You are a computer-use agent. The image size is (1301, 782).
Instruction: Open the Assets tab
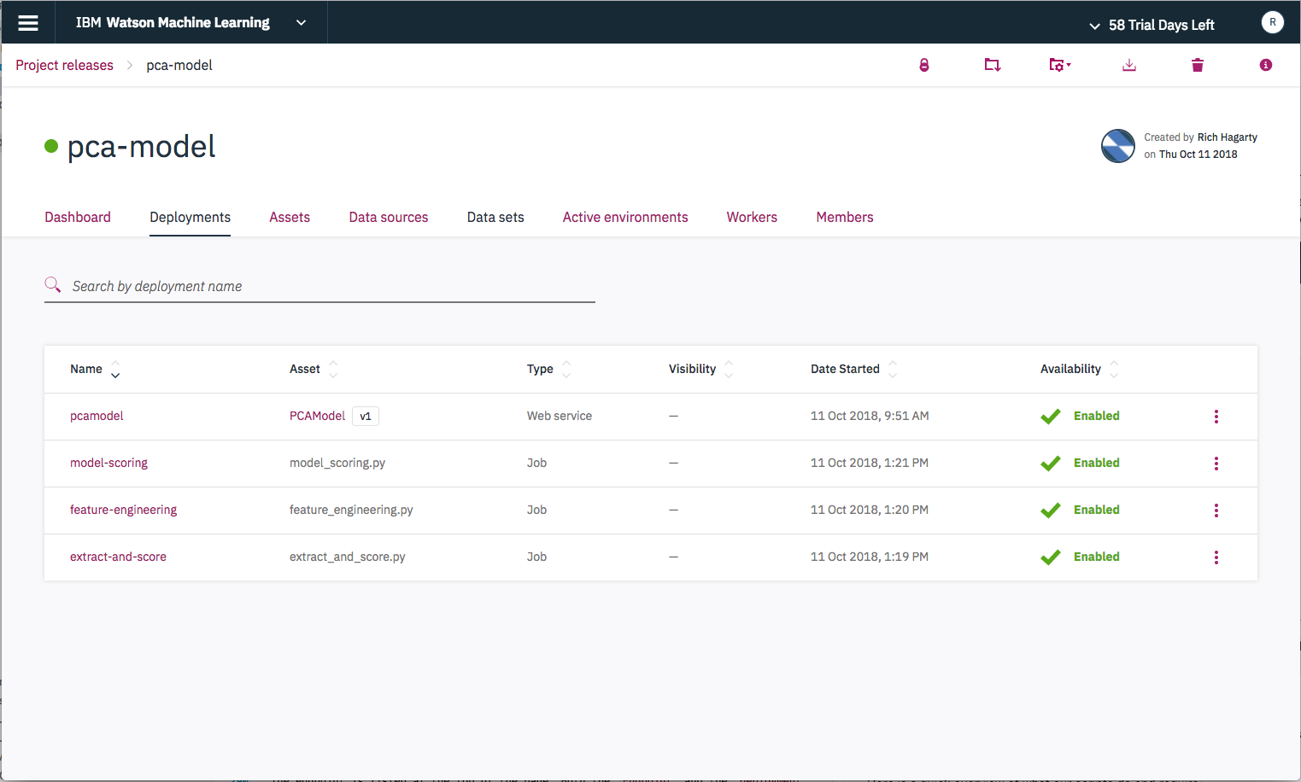click(x=290, y=217)
